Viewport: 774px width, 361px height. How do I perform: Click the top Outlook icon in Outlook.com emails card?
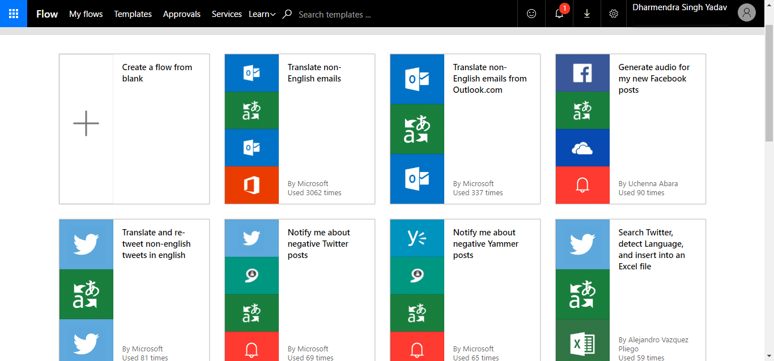pyautogui.click(x=417, y=79)
